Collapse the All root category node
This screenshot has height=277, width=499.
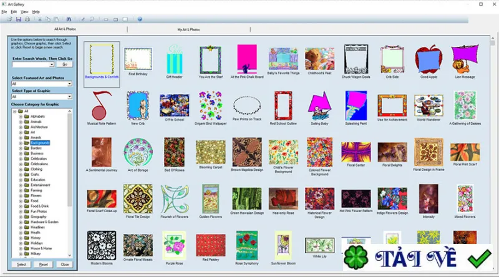tap(14, 112)
